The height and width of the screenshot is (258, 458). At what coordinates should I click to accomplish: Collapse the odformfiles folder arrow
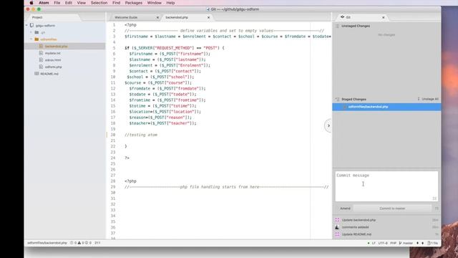[x=31, y=39]
